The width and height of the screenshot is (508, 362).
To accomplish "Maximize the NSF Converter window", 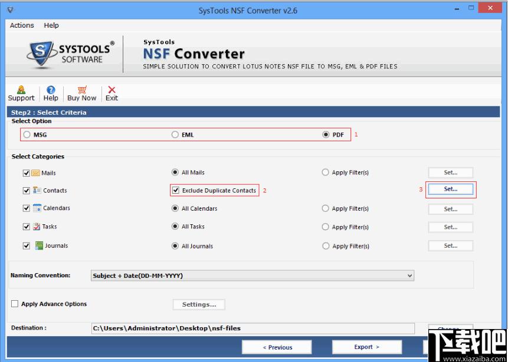I will (x=471, y=8).
